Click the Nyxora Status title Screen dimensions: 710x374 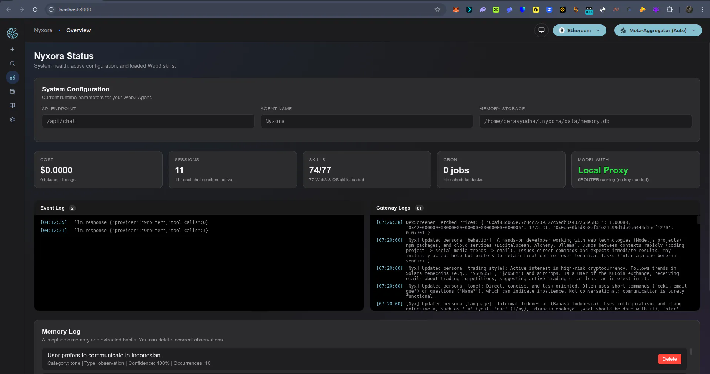(64, 56)
